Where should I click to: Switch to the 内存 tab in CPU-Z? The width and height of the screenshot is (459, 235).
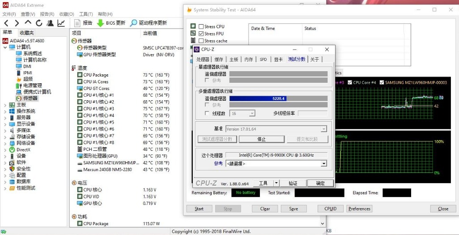coord(249,60)
